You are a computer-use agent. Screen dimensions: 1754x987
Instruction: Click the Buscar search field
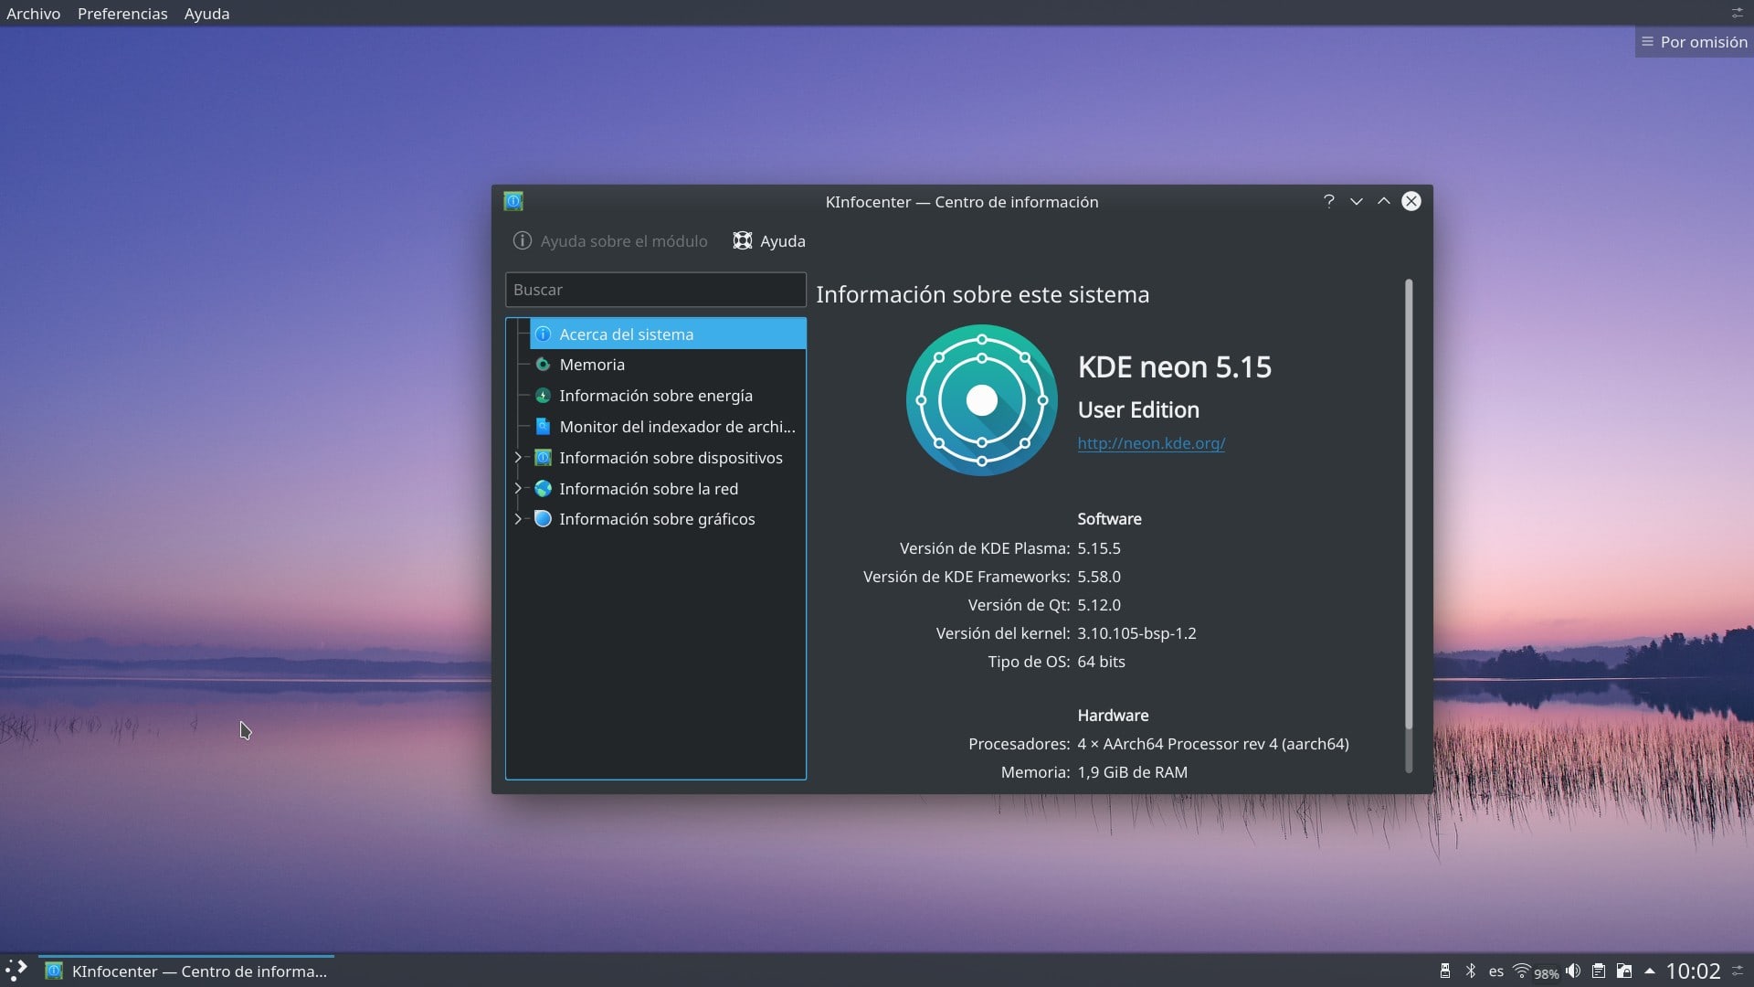(x=654, y=289)
